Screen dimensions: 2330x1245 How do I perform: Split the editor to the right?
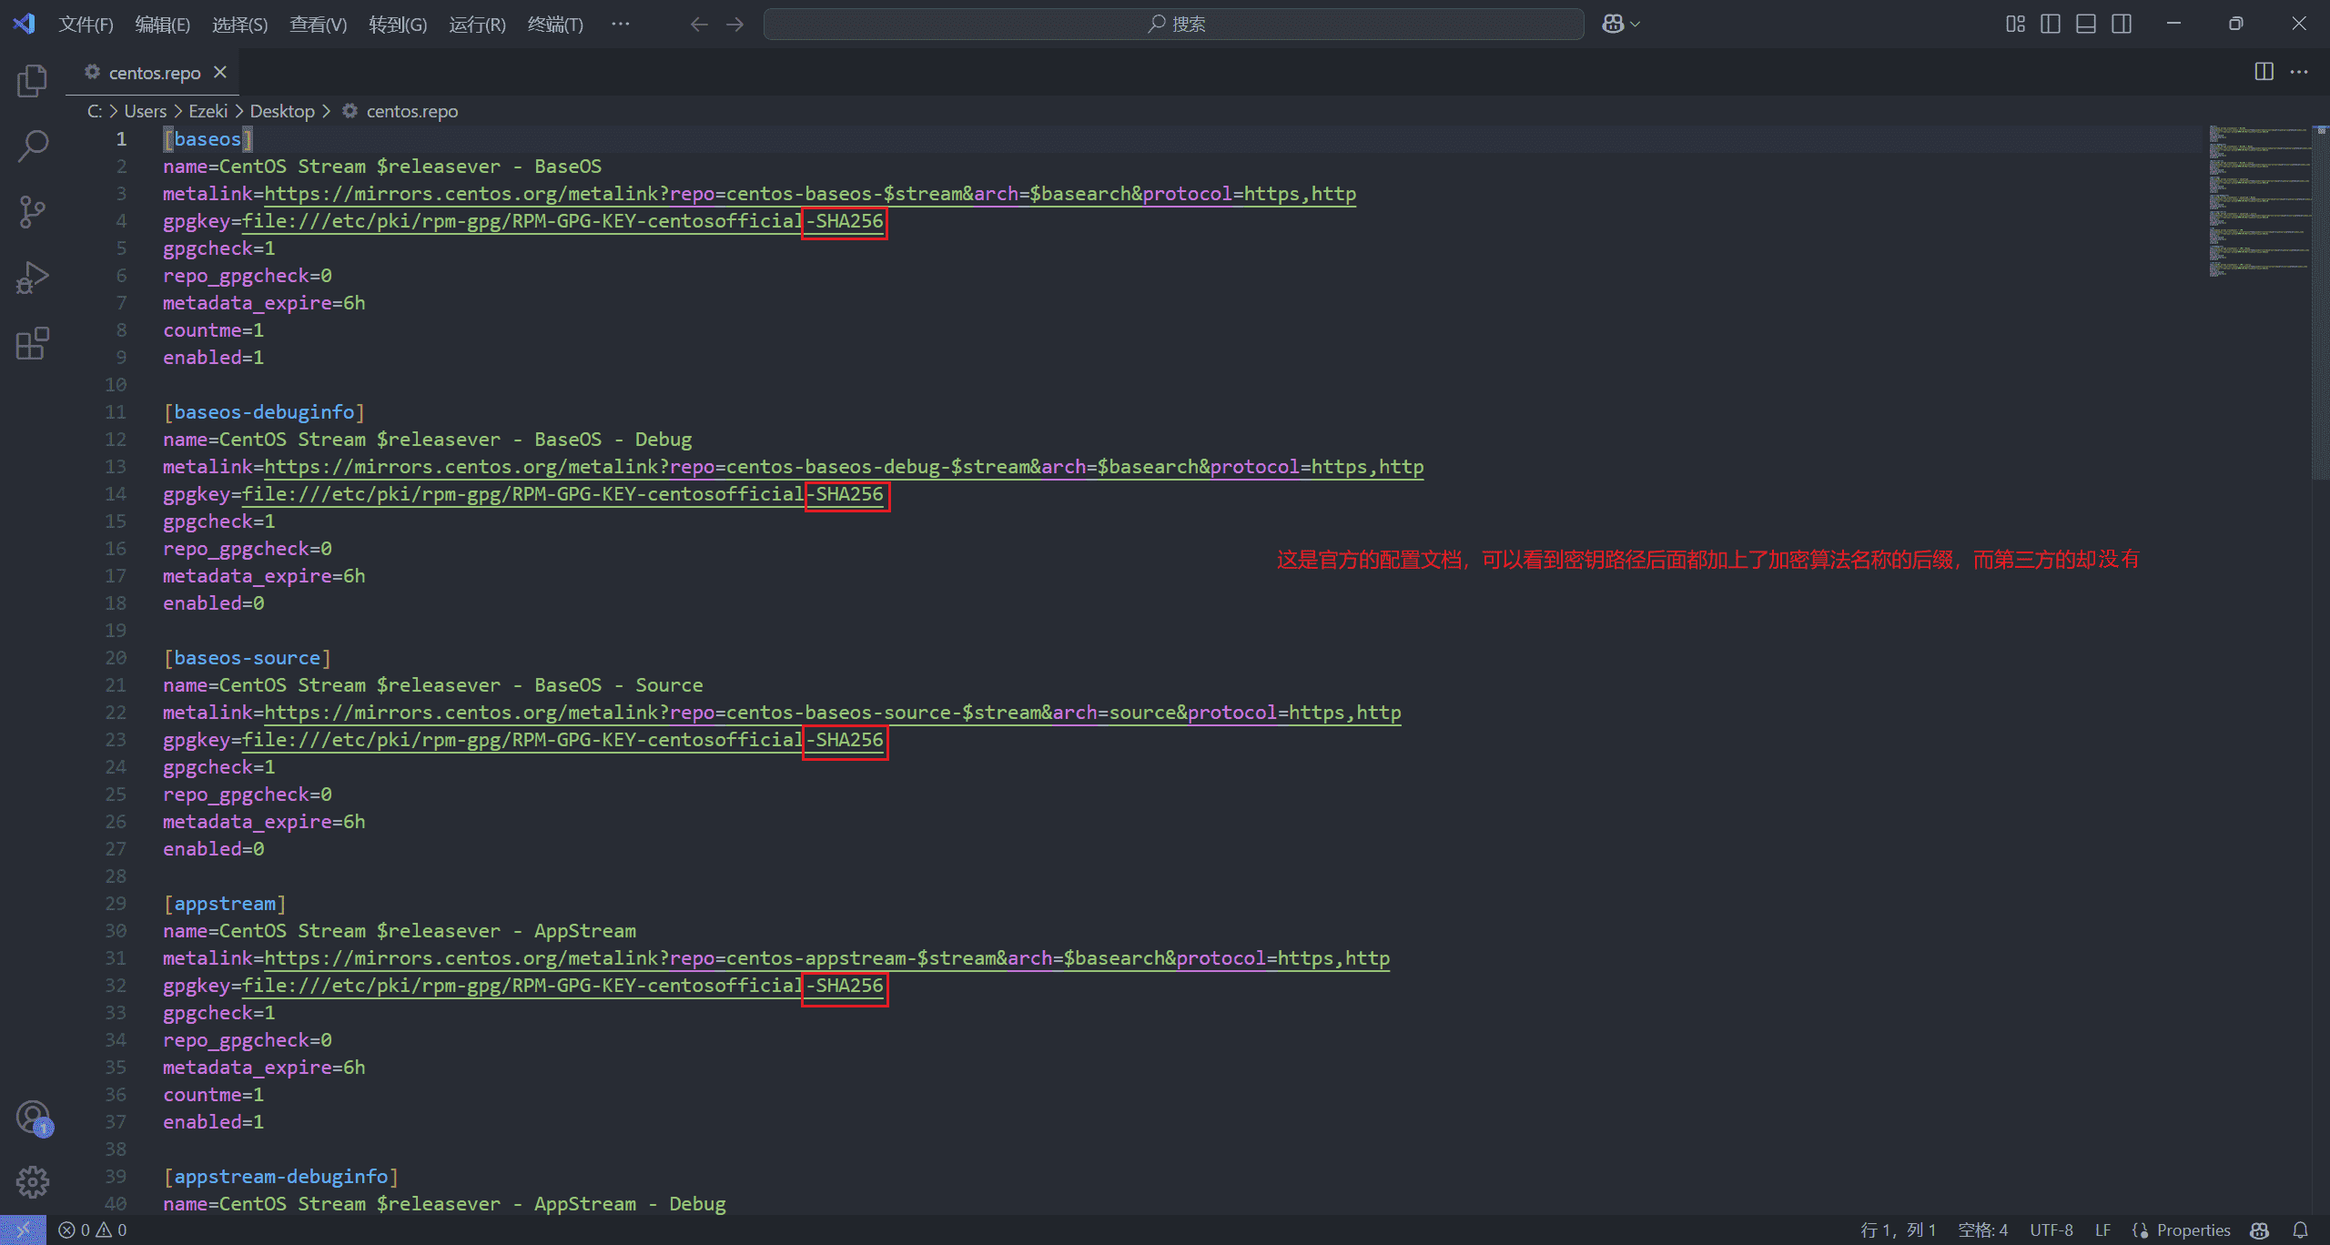2264,72
